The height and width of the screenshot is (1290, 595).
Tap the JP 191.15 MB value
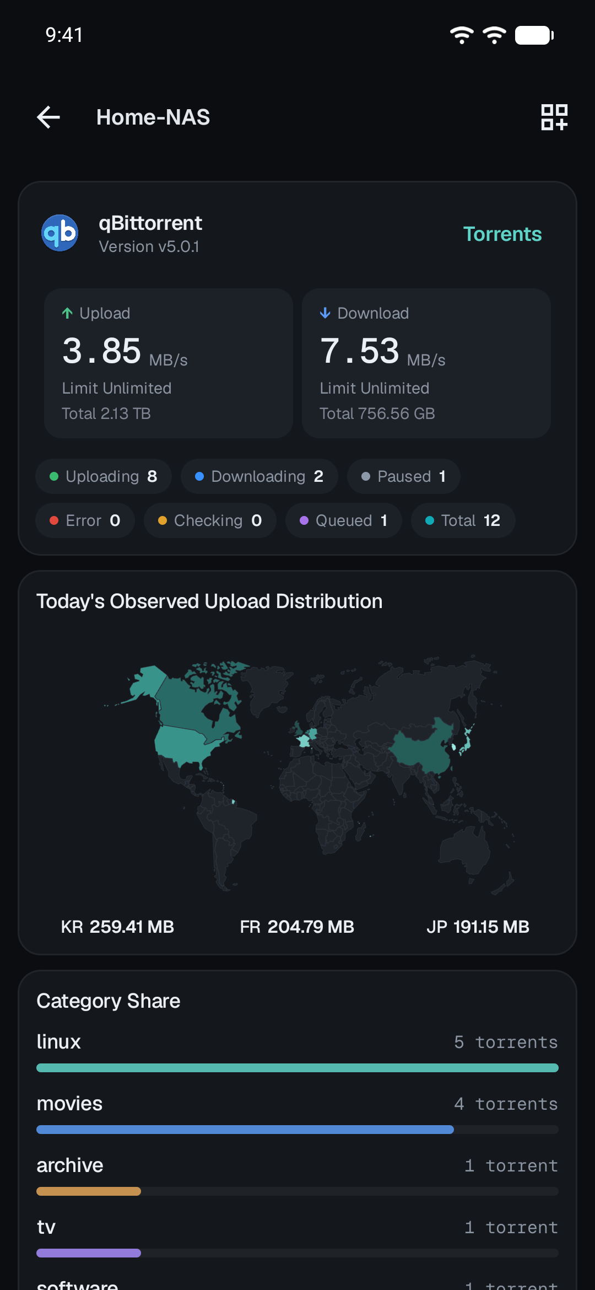478,927
